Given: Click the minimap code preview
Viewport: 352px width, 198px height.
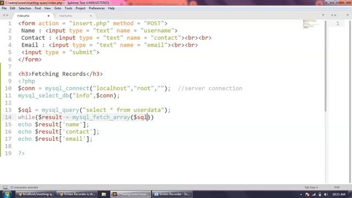Looking at the screenshot, I should pyautogui.click(x=310, y=24).
